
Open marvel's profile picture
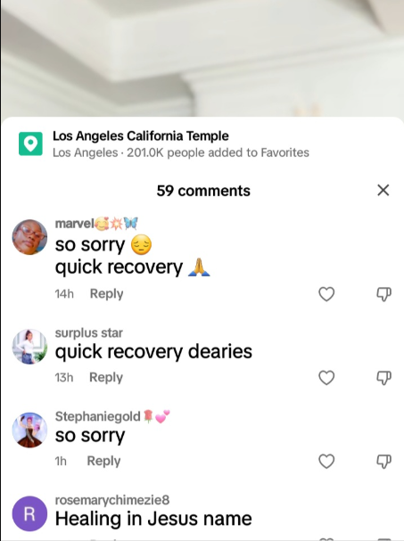click(x=29, y=237)
